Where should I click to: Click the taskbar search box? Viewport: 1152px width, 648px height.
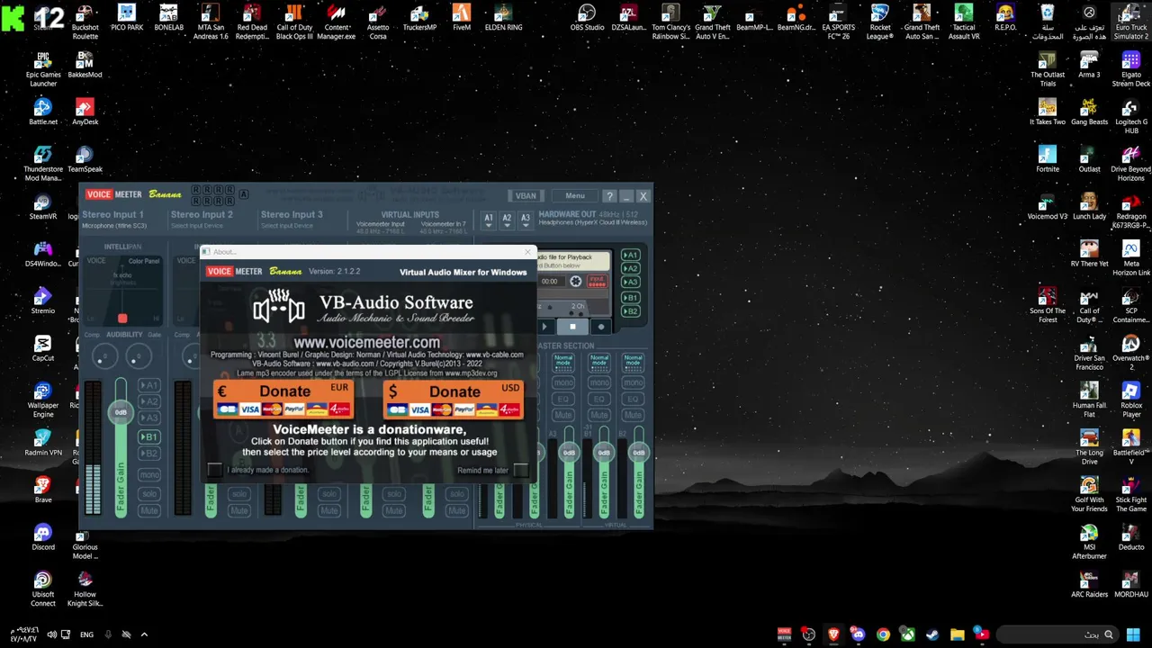(1057, 634)
